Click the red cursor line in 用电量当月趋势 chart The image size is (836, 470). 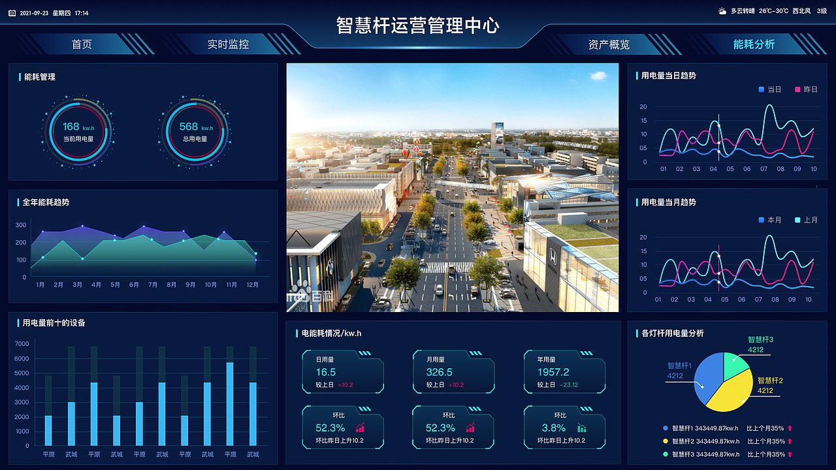pos(719,268)
